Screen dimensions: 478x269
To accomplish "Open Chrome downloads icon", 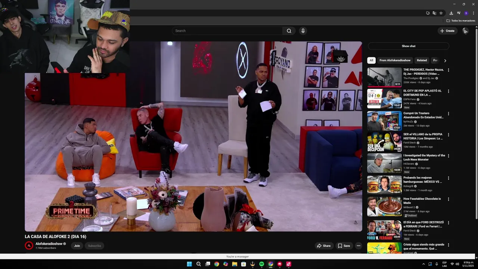I will tap(451, 13).
